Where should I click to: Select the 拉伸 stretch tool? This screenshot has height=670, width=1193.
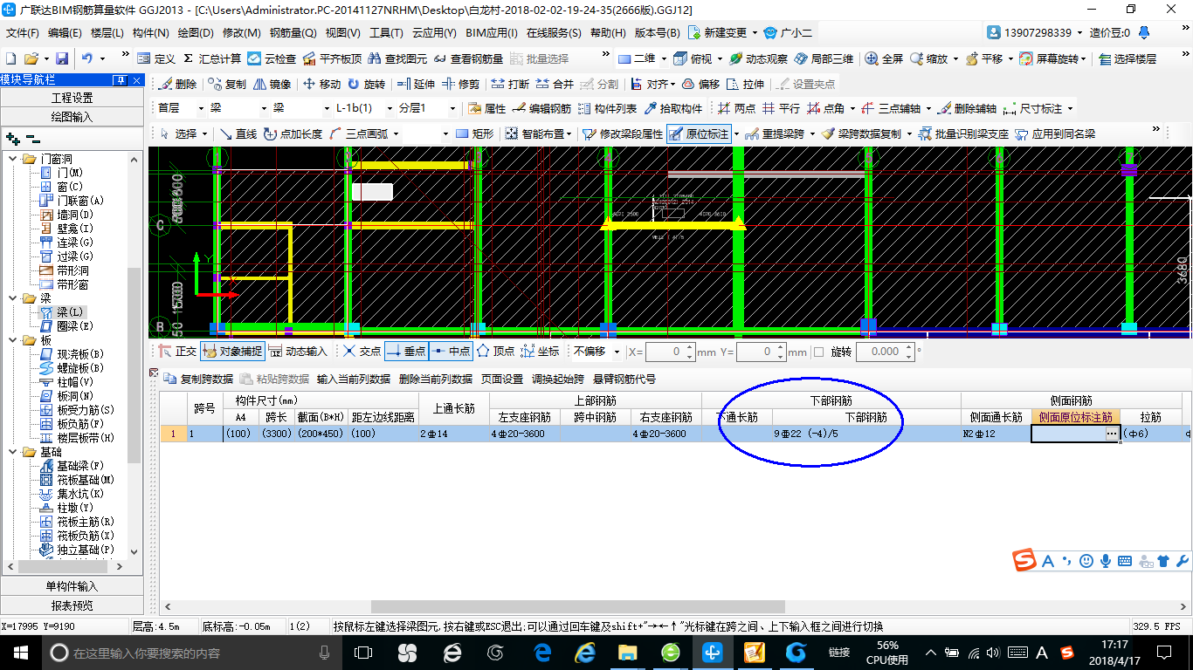point(745,84)
